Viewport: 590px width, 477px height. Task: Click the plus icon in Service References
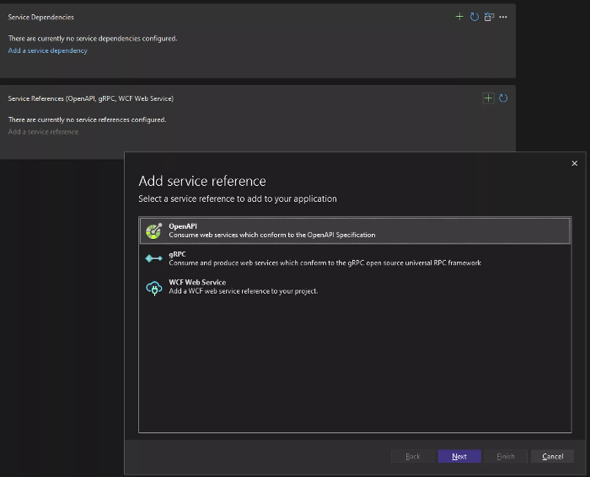point(488,98)
